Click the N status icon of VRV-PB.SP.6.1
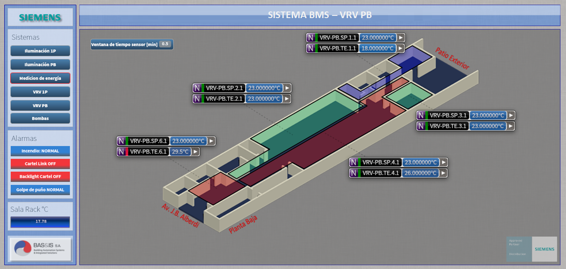Viewport: 566px width, 269px height. 121,141
